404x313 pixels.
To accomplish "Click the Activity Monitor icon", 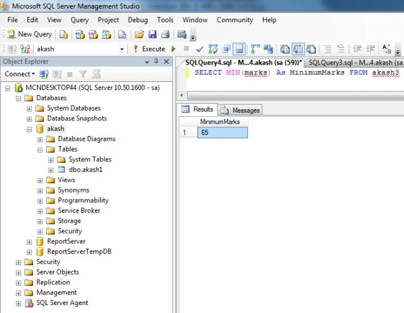I will [x=182, y=34].
